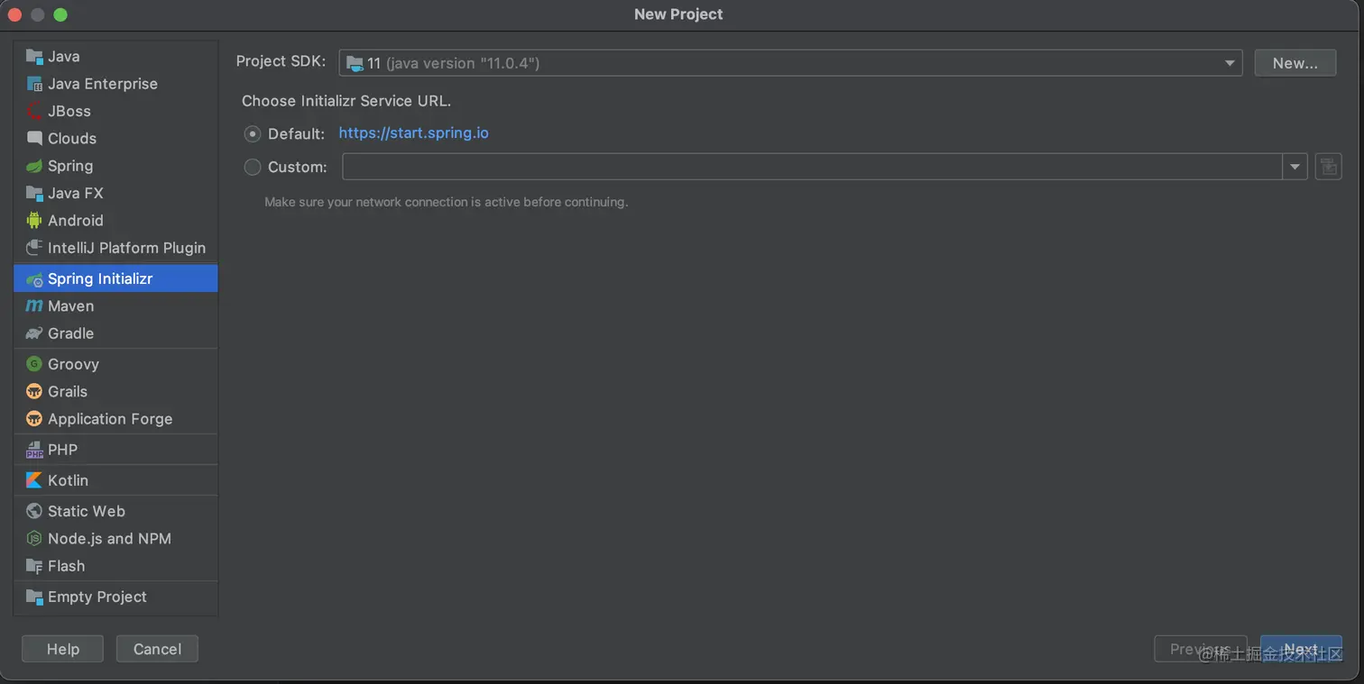Choose the Java project type
Image resolution: width=1364 pixels, height=684 pixels.
pyautogui.click(x=115, y=56)
